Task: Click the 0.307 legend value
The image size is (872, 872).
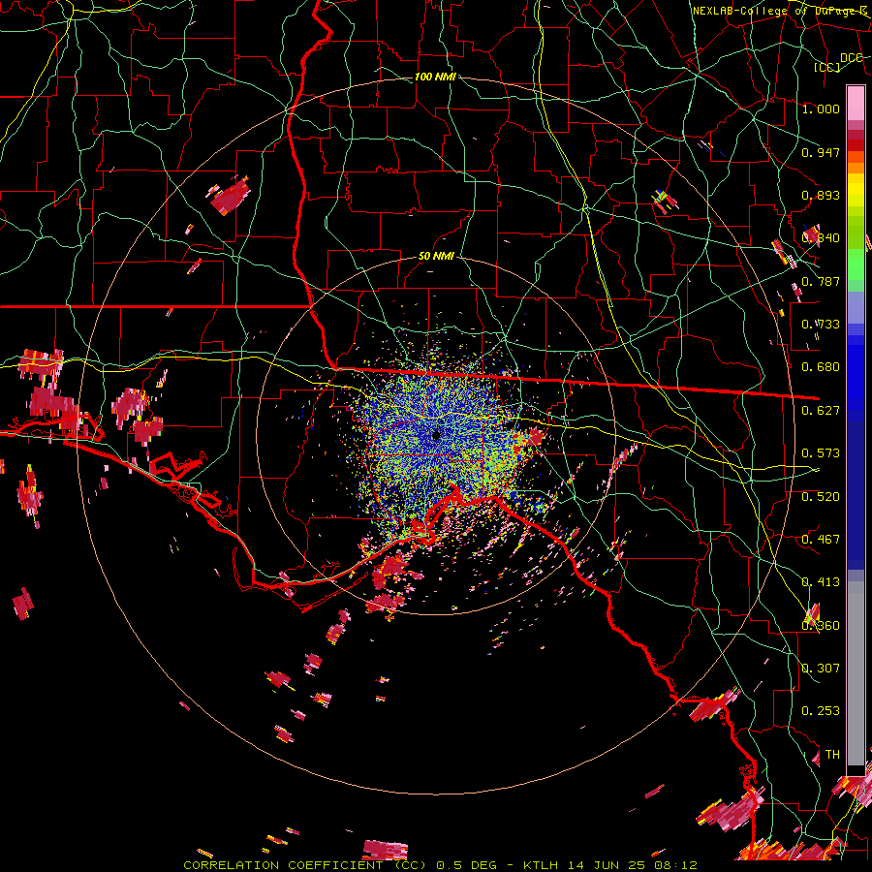Action: 821,669
